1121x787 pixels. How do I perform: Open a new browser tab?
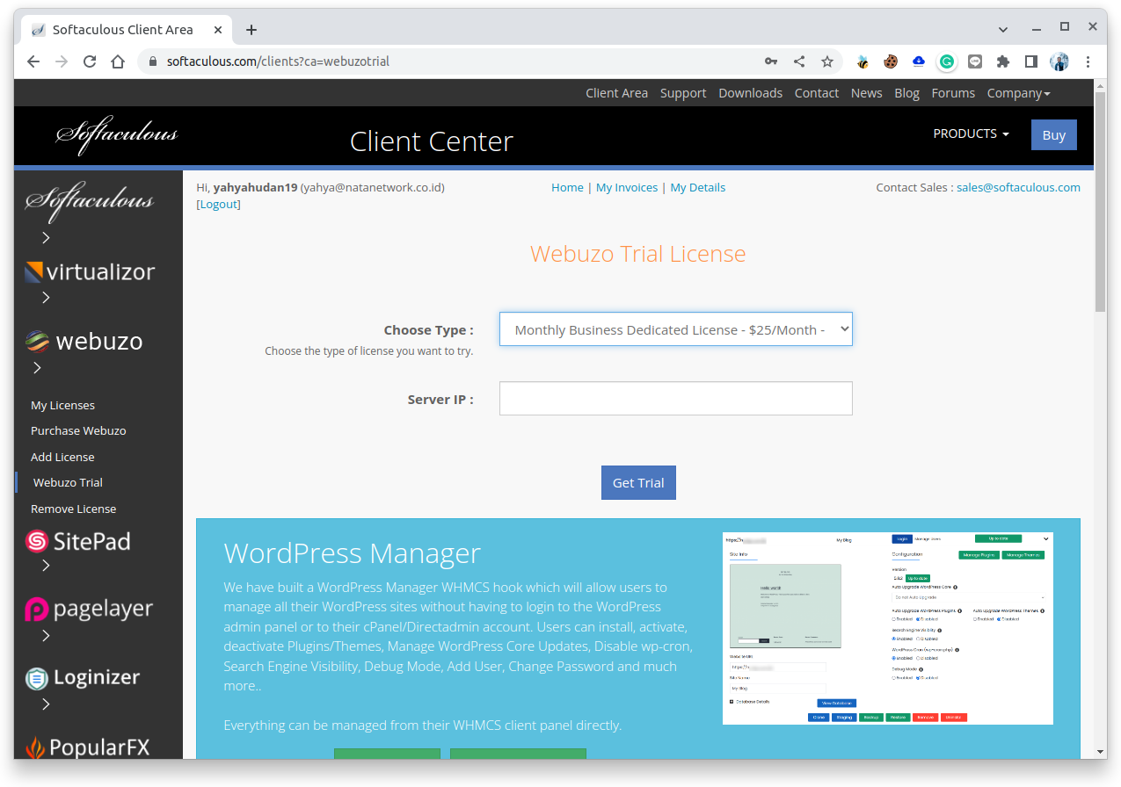(x=251, y=30)
